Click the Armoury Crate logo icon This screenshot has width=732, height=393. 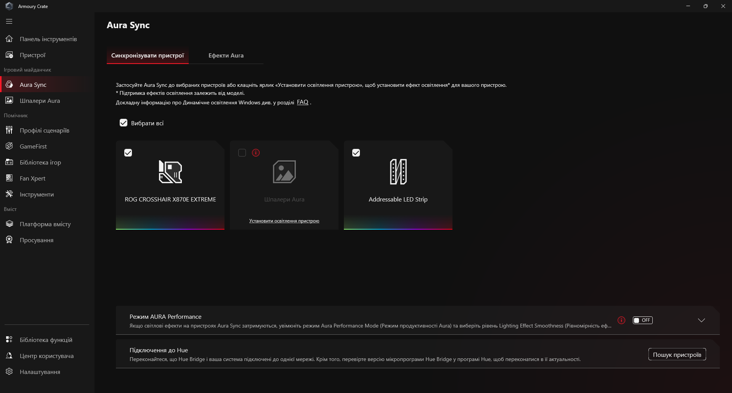(9, 6)
